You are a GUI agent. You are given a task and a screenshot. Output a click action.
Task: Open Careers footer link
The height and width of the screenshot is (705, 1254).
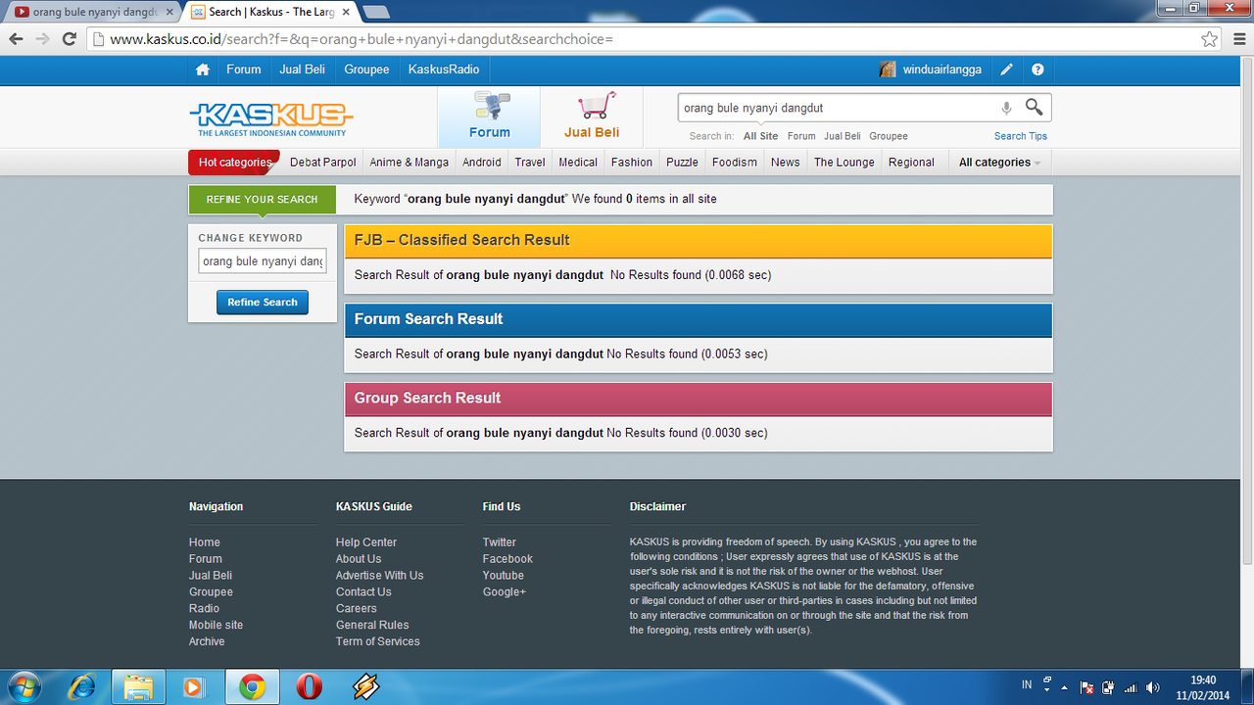tap(357, 608)
